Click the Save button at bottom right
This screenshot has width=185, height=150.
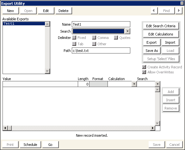[157, 145]
